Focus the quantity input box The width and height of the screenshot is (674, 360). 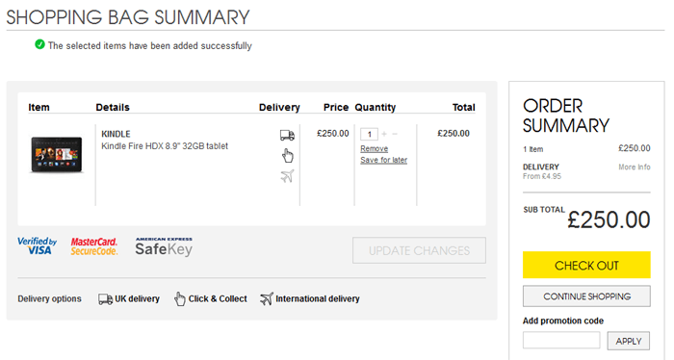click(x=369, y=134)
